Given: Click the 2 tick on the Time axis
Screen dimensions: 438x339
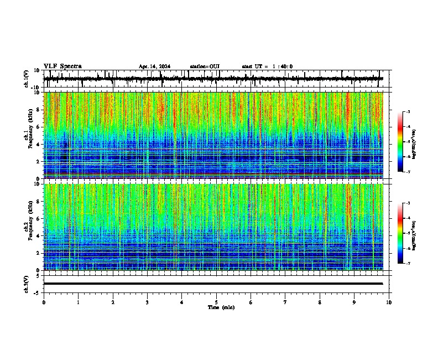Looking at the screenshot, I should point(113,302).
